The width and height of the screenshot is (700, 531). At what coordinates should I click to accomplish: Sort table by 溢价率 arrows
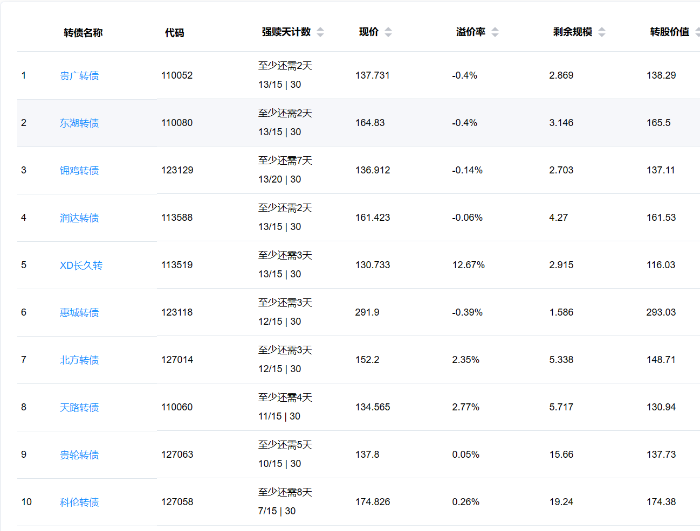tap(495, 32)
